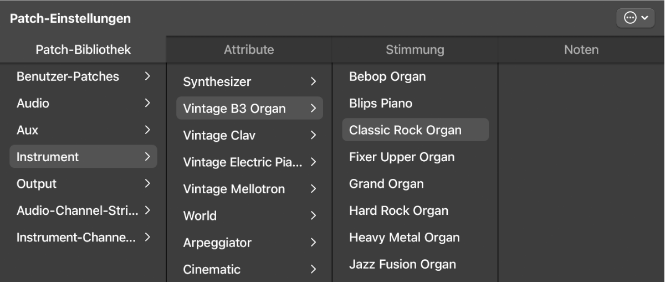Open the Noten tab

pyautogui.click(x=581, y=50)
